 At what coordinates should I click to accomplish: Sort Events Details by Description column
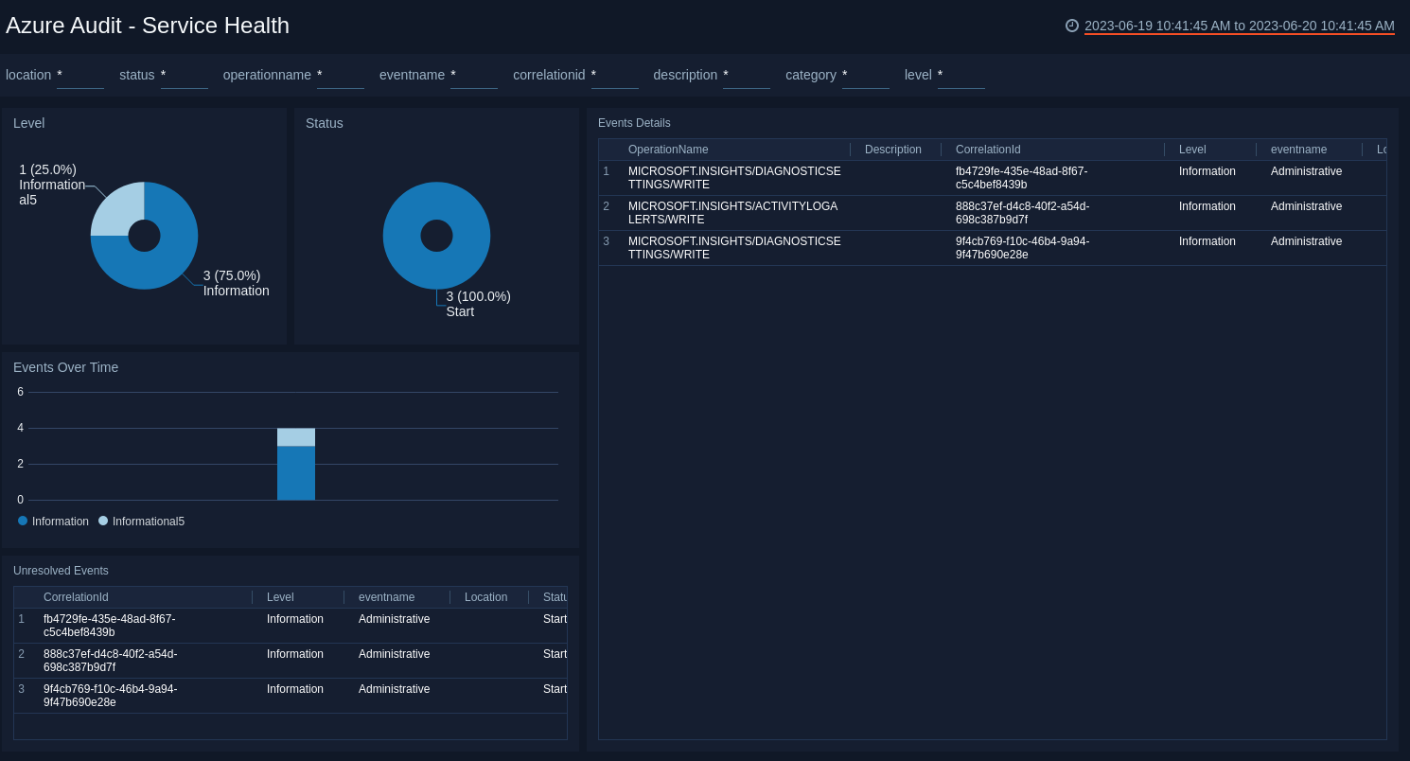point(893,150)
